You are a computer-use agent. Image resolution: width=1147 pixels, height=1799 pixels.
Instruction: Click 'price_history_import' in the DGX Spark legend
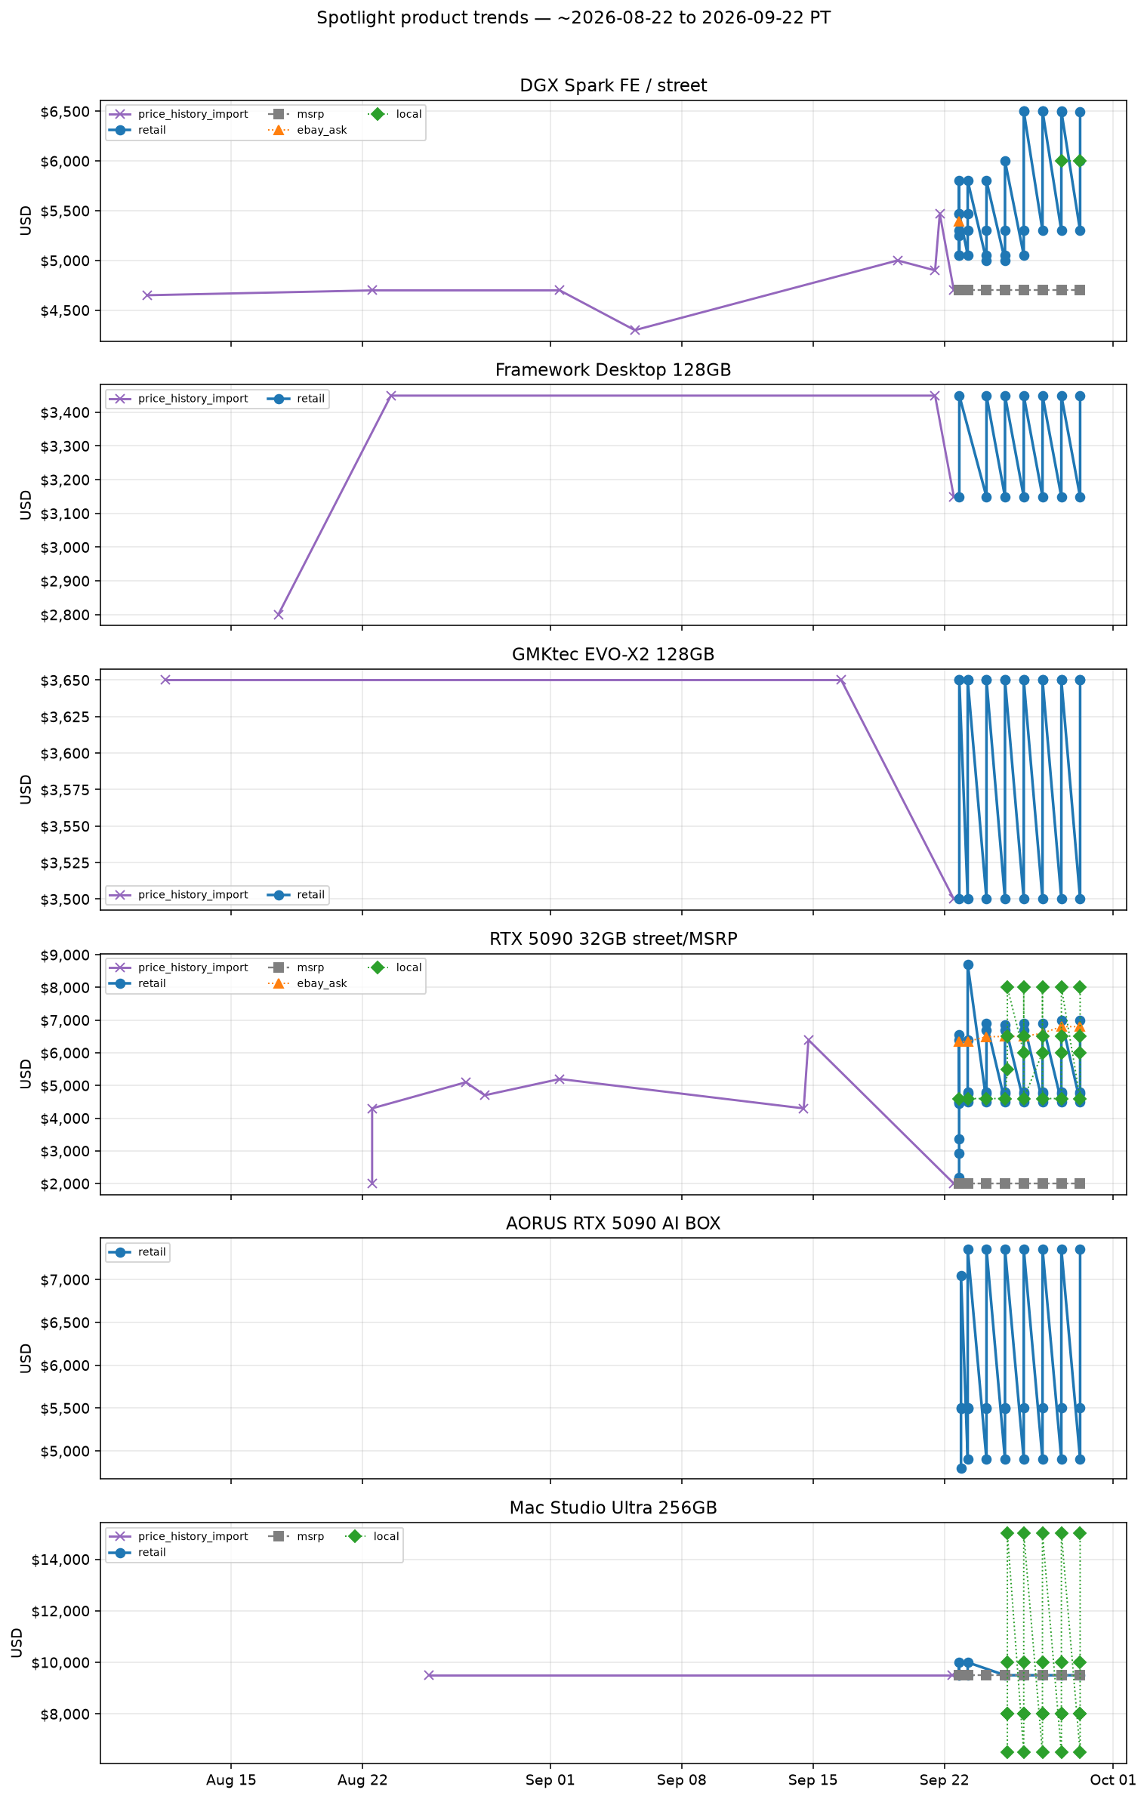193,114
